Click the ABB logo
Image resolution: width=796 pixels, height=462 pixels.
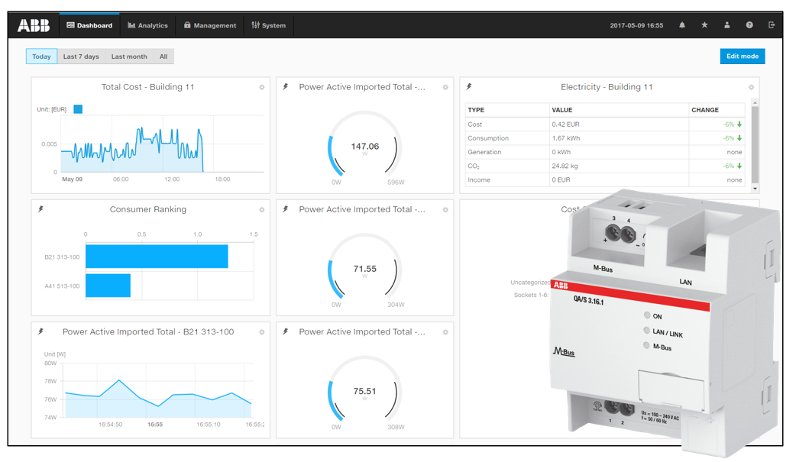click(34, 25)
